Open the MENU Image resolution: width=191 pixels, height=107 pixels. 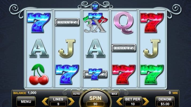[x=26, y=101]
